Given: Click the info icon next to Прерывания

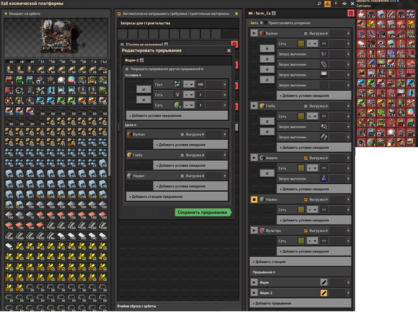Looking at the screenshot, I should 274,272.
